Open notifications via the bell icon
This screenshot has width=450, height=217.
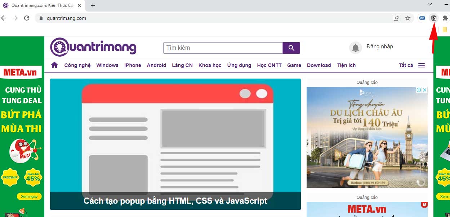355,47
